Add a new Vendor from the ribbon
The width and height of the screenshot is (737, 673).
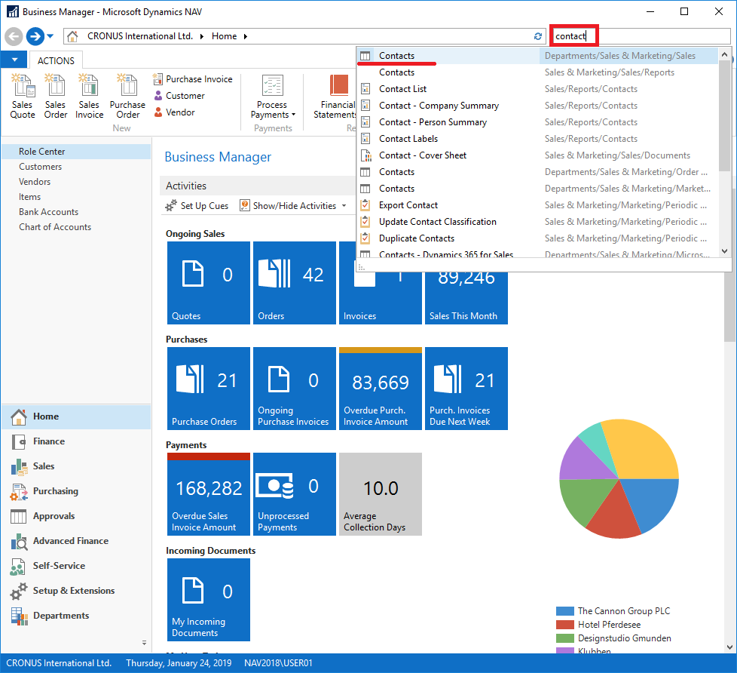click(174, 112)
